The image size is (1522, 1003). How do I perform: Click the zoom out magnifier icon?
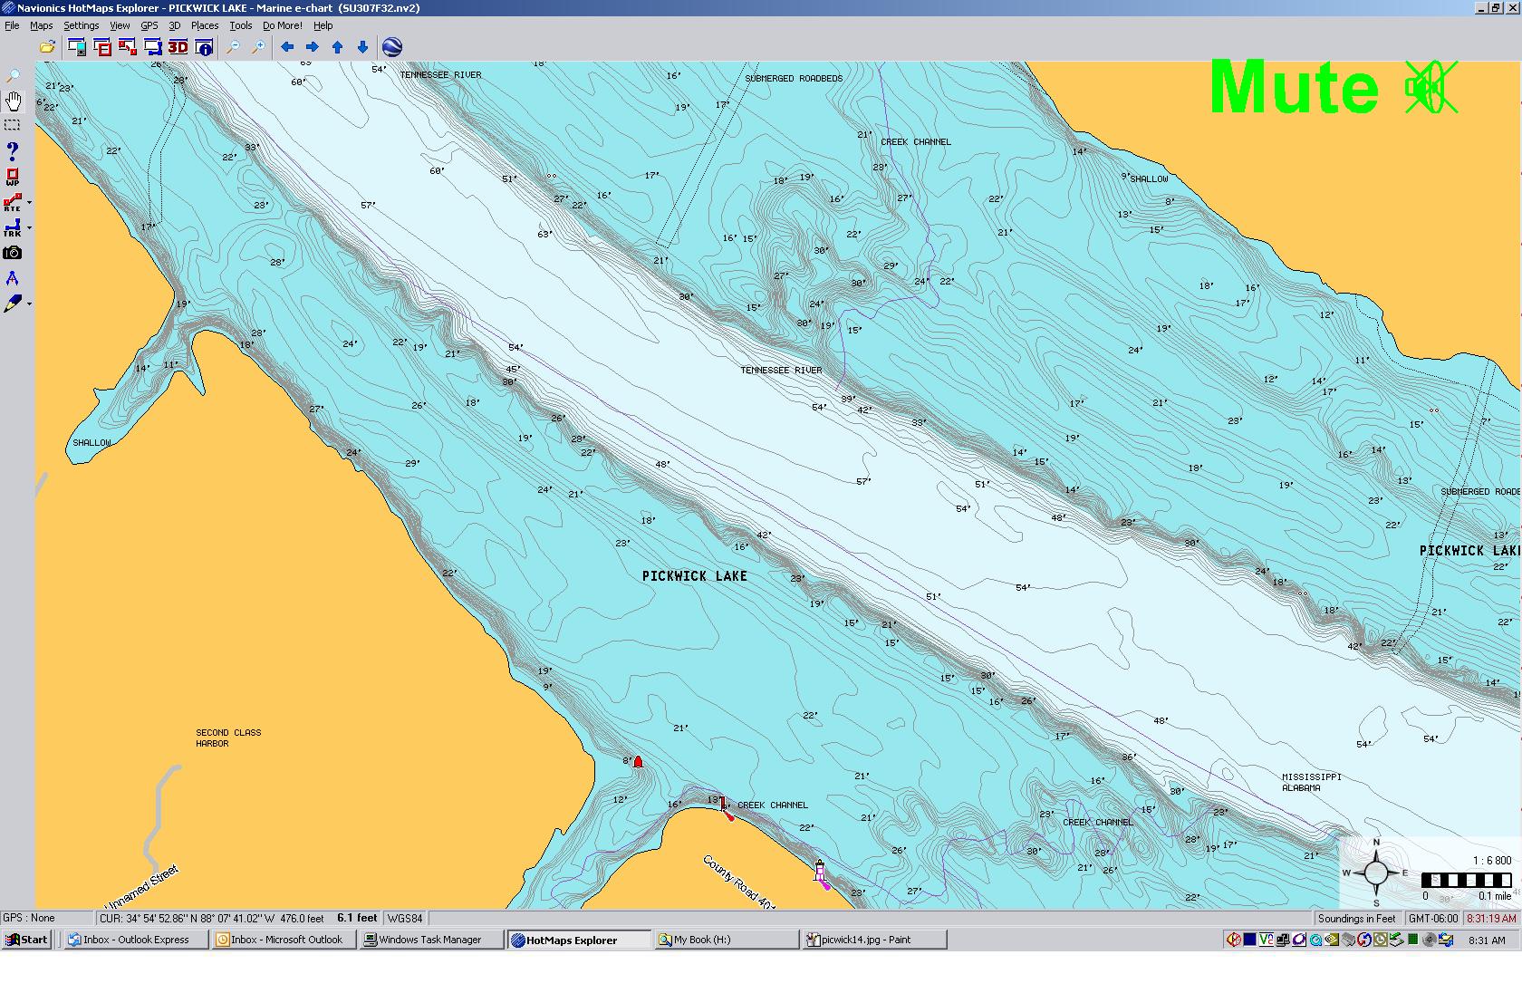click(233, 47)
